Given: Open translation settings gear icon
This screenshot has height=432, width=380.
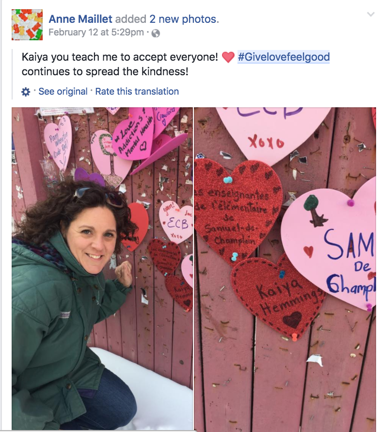Looking at the screenshot, I should point(26,92).
